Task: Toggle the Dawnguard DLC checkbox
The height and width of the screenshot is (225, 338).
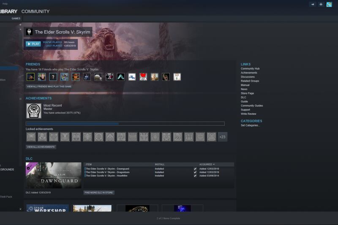Action: (x=195, y=169)
